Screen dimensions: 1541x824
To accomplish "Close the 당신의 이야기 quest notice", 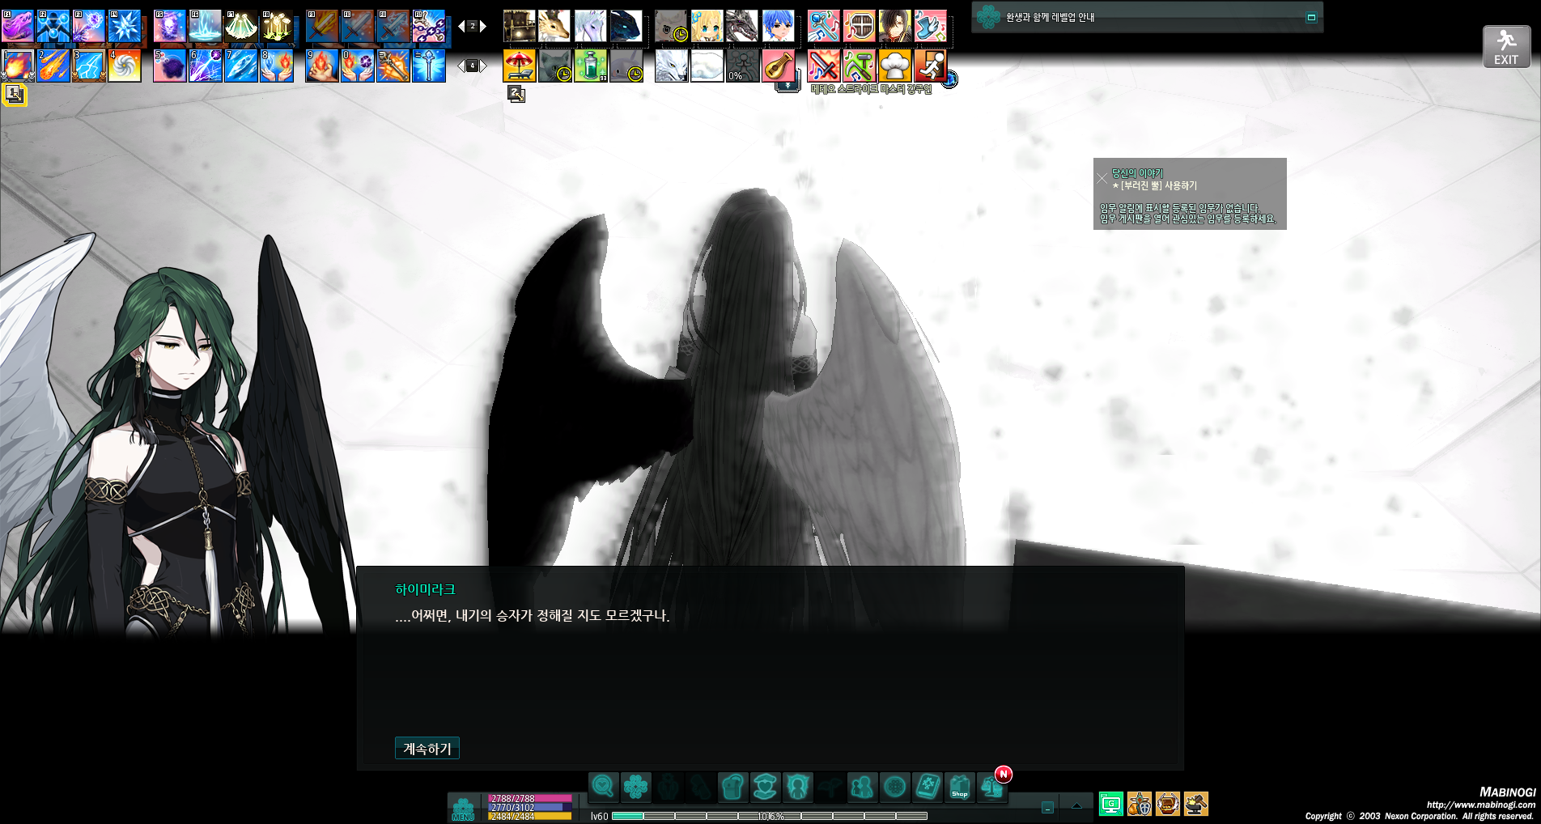I will (x=1102, y=178).
